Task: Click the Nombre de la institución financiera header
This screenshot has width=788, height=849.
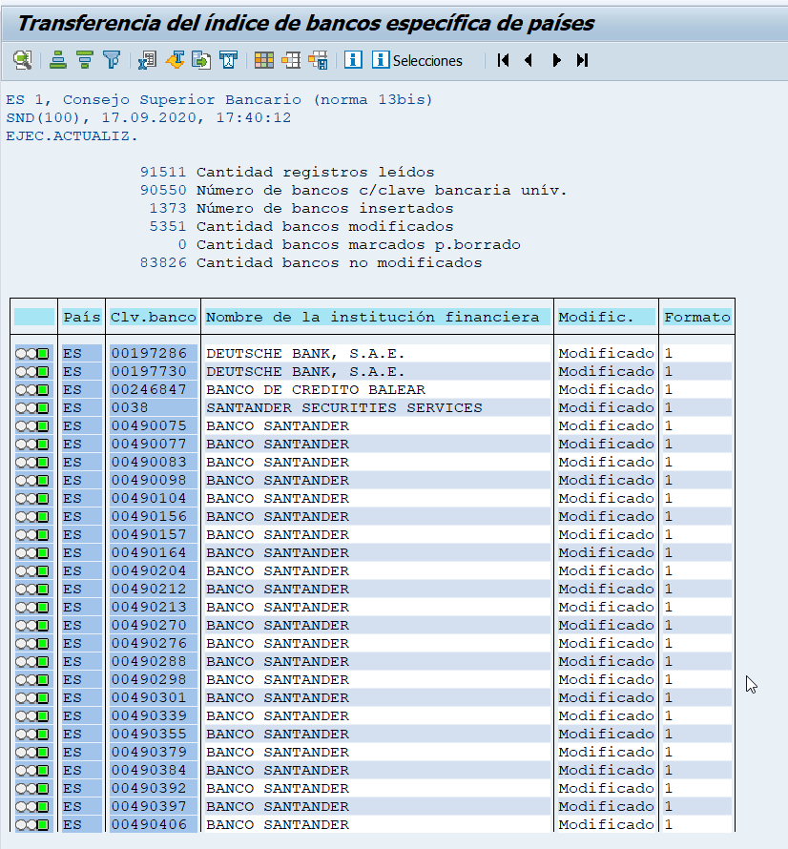Action: pos(377,317)
